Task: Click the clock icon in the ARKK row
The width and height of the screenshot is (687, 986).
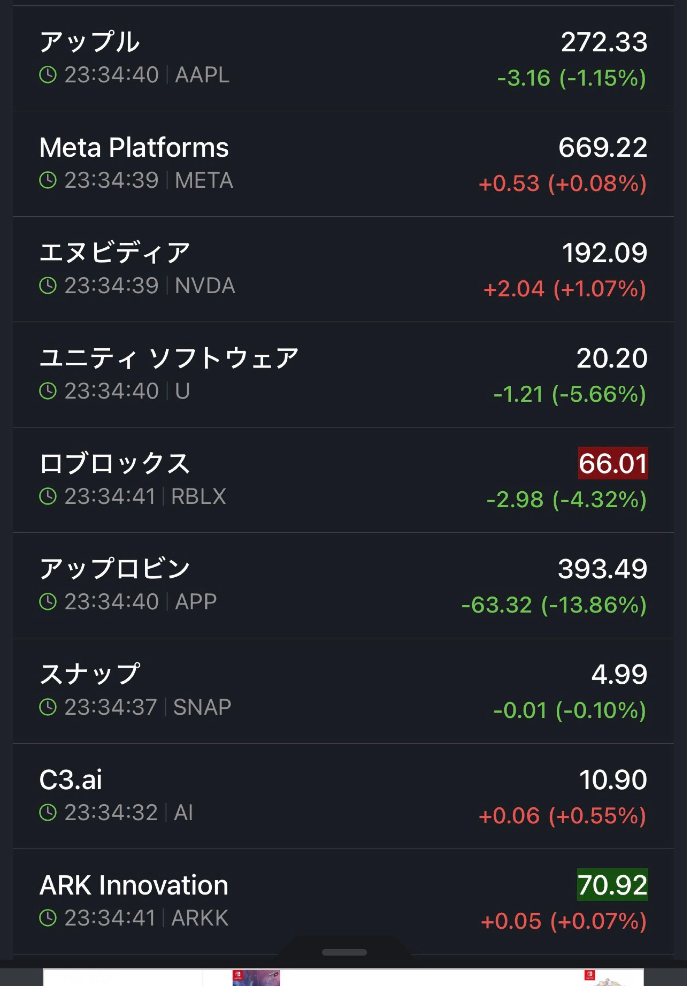Action: (x=48, y=918)
